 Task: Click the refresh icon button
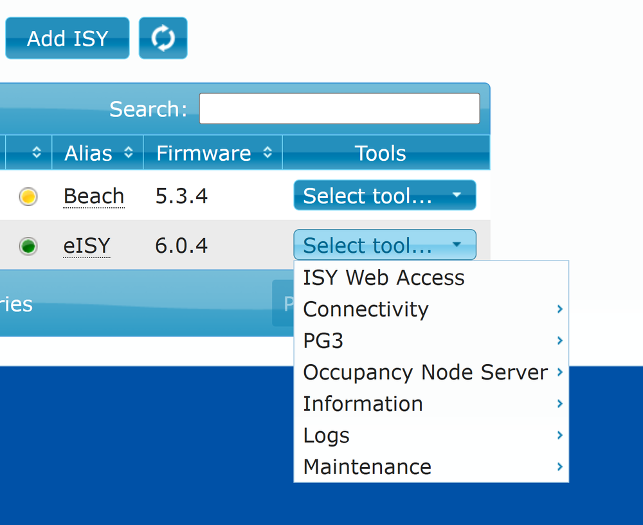pyautogui.click(x=163, y=38)
